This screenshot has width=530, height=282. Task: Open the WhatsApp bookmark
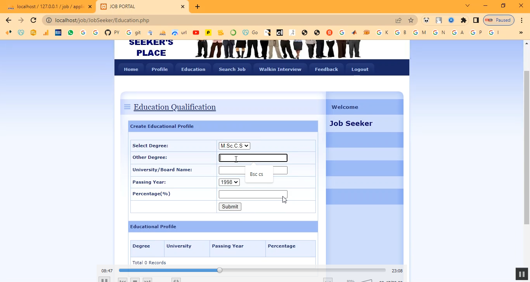click(x=71, y=33)
